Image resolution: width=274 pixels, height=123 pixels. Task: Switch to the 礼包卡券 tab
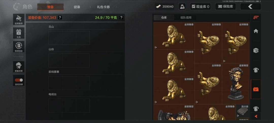point(104,7)
